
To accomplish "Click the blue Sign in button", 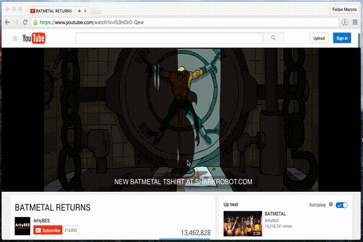I will point(342,38).
